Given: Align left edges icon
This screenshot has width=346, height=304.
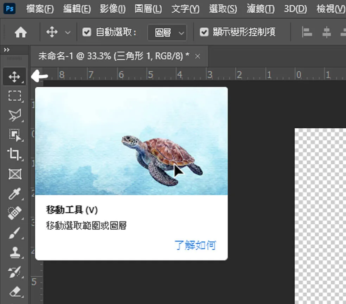Looking at the screenshot, I should 307,32.
